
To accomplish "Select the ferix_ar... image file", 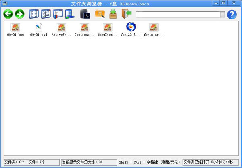I will [x=154, y=28].
